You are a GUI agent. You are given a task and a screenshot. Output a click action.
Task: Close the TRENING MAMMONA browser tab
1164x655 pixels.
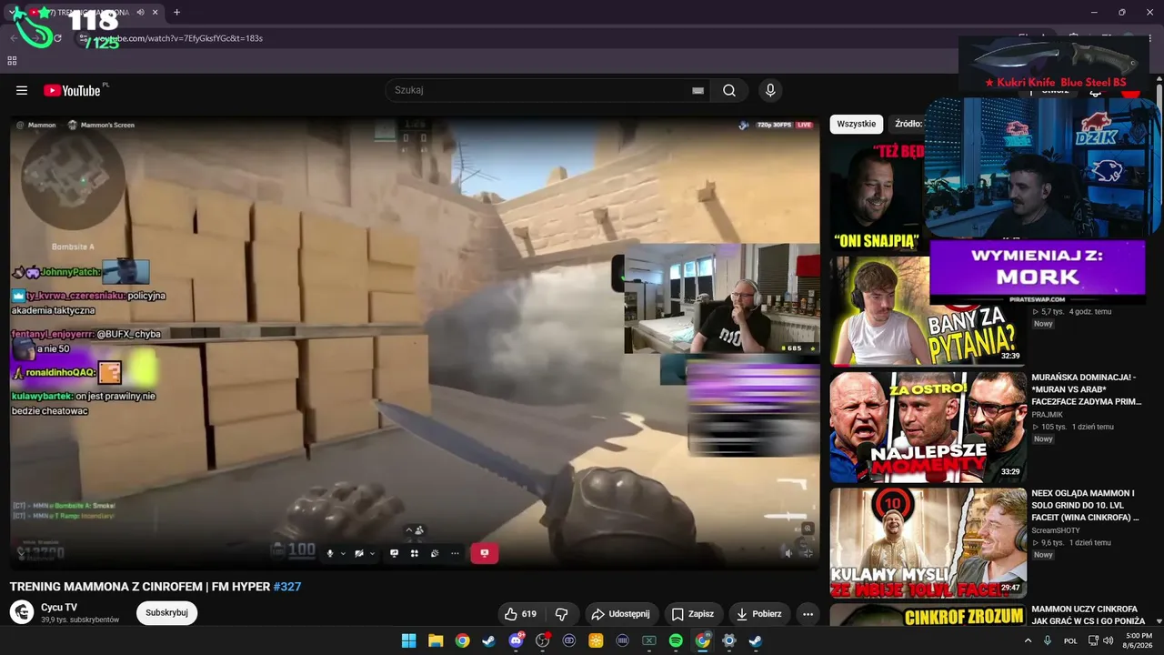pos(154,13)
